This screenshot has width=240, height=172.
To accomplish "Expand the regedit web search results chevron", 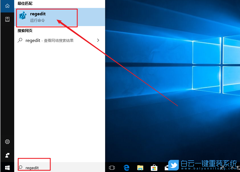I will (x=98, y=40).
